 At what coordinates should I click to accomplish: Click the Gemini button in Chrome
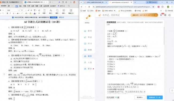[152, 2]
